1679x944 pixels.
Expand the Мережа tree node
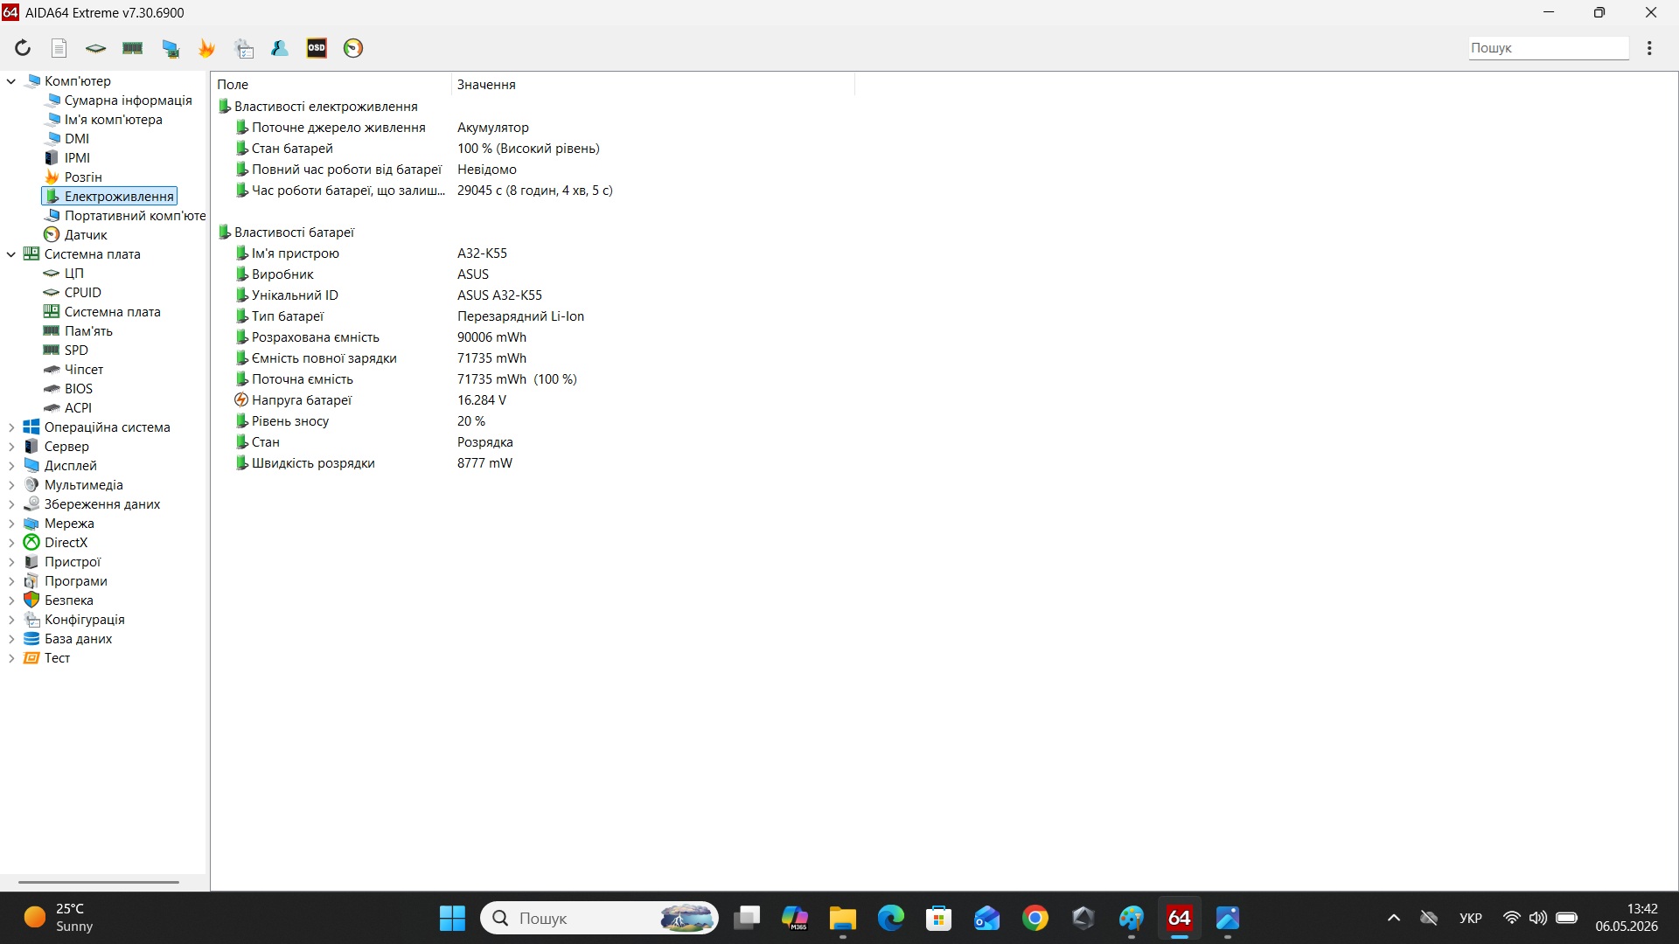(x=11, y=524)
